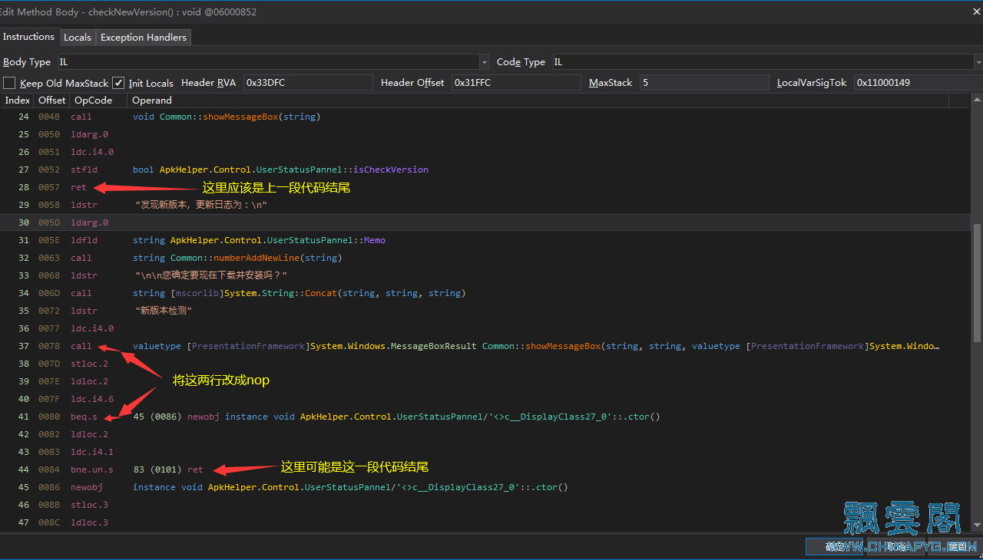Open the Locals tab

(78, 38)
